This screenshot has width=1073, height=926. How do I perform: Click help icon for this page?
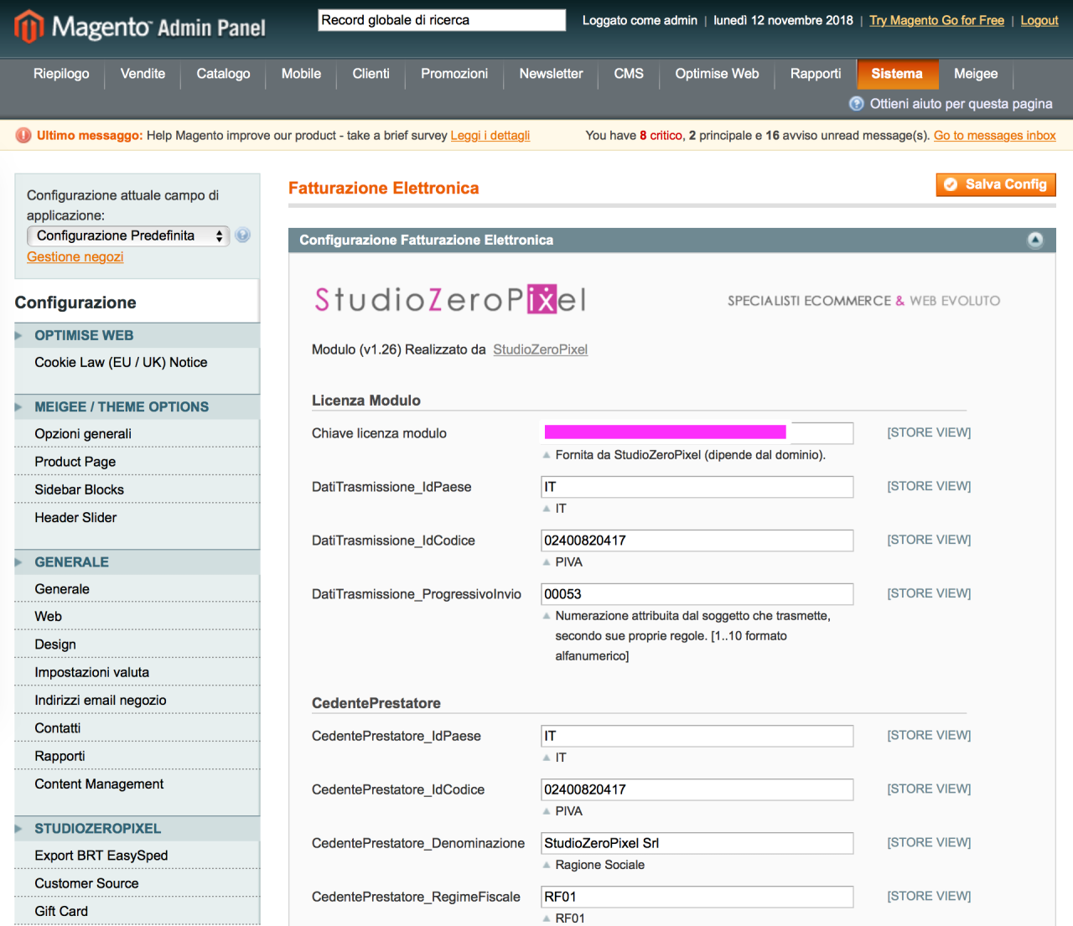[x=857, y=103]
